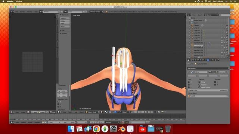Open the Object properties tab
This screenshot has width=239, height=134.
203,60
